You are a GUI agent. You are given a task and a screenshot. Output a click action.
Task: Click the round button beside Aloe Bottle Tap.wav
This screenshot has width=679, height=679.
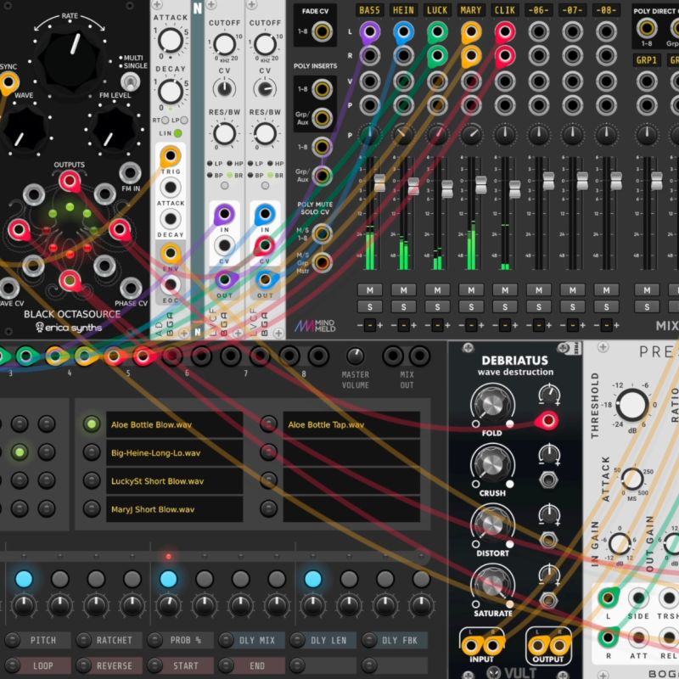pyautogui.click(x=268, y=424)
